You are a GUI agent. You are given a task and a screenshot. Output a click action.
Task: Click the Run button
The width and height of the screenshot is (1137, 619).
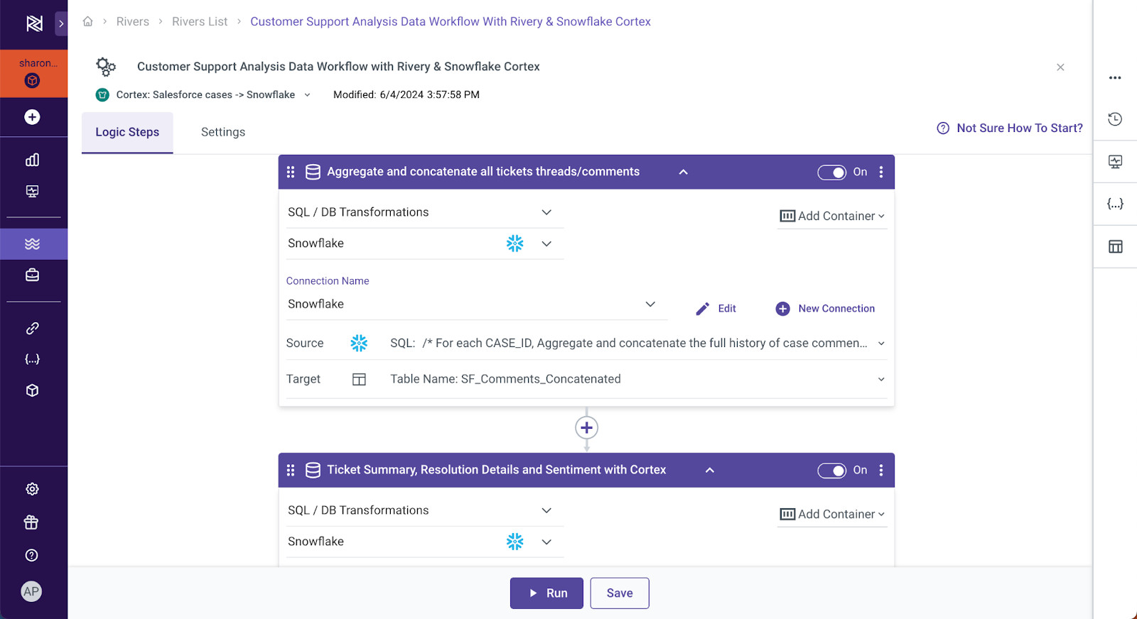546,593
